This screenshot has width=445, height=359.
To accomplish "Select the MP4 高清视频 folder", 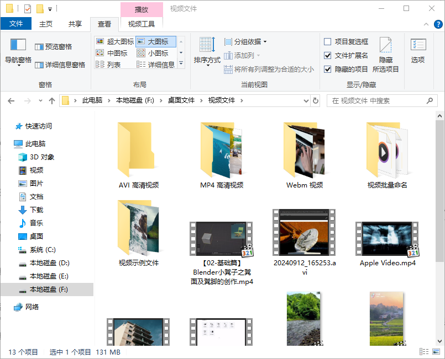I will (222, 156).
